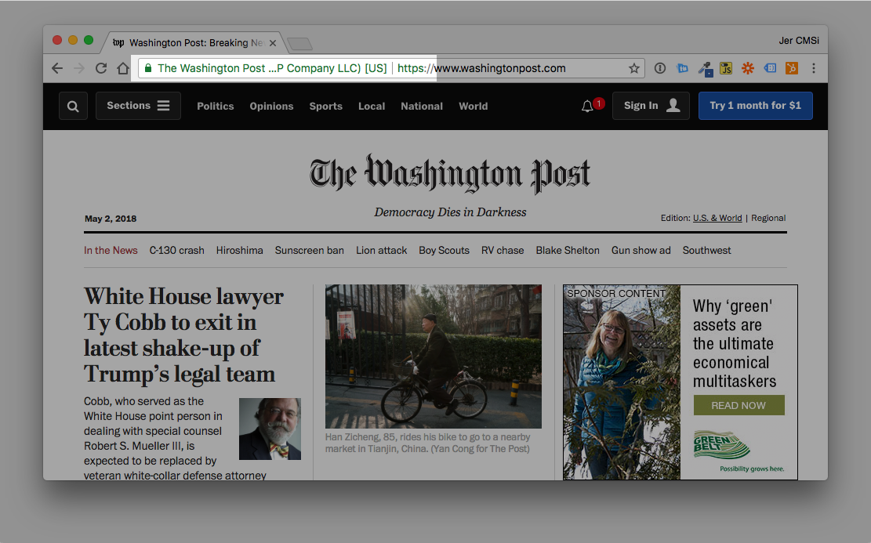Click the READ NOW sponsor button
The image size is (871, 543).
pyautogui.click(x=739, y=405)
